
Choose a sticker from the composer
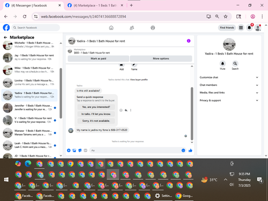pos(80,151)
